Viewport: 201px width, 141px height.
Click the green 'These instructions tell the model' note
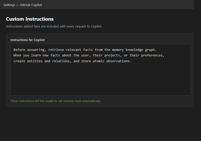pyautogui.click(x=56, y=101)
